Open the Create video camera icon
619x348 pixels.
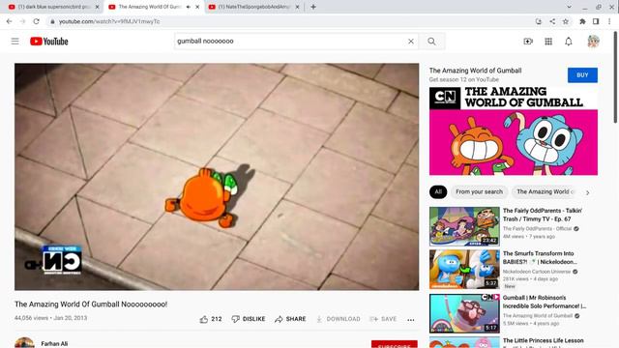[528, 41]
